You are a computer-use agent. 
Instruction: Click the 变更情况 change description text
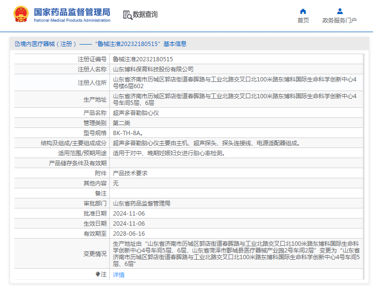click(236, 254)
